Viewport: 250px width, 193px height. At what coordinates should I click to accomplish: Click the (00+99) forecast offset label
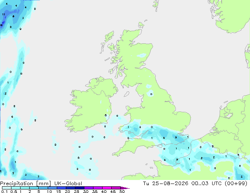pos(236,184)
